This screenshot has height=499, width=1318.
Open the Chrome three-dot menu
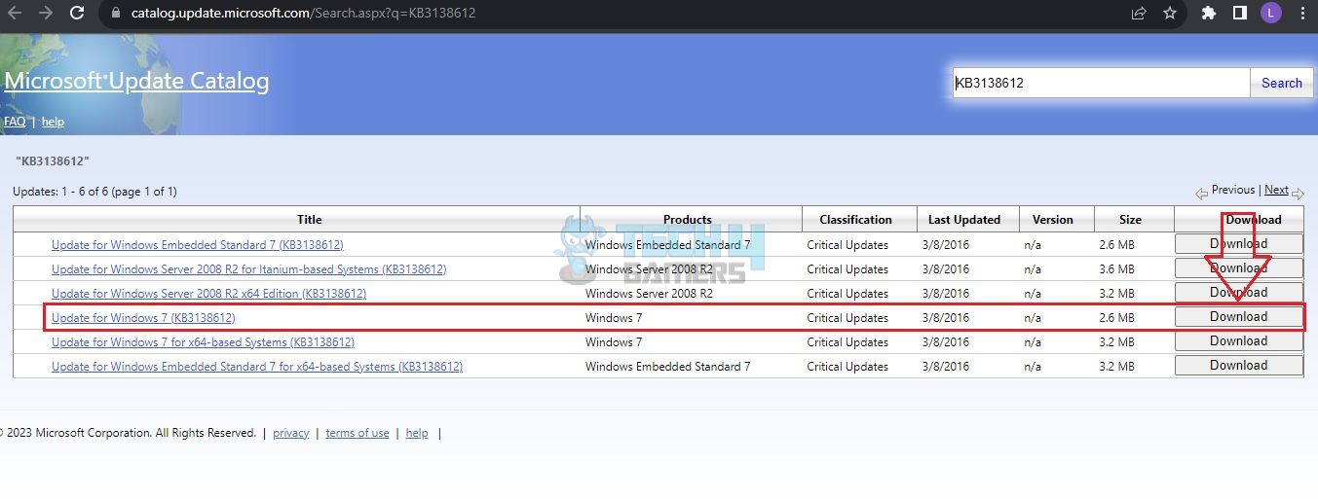point(1302,14)
